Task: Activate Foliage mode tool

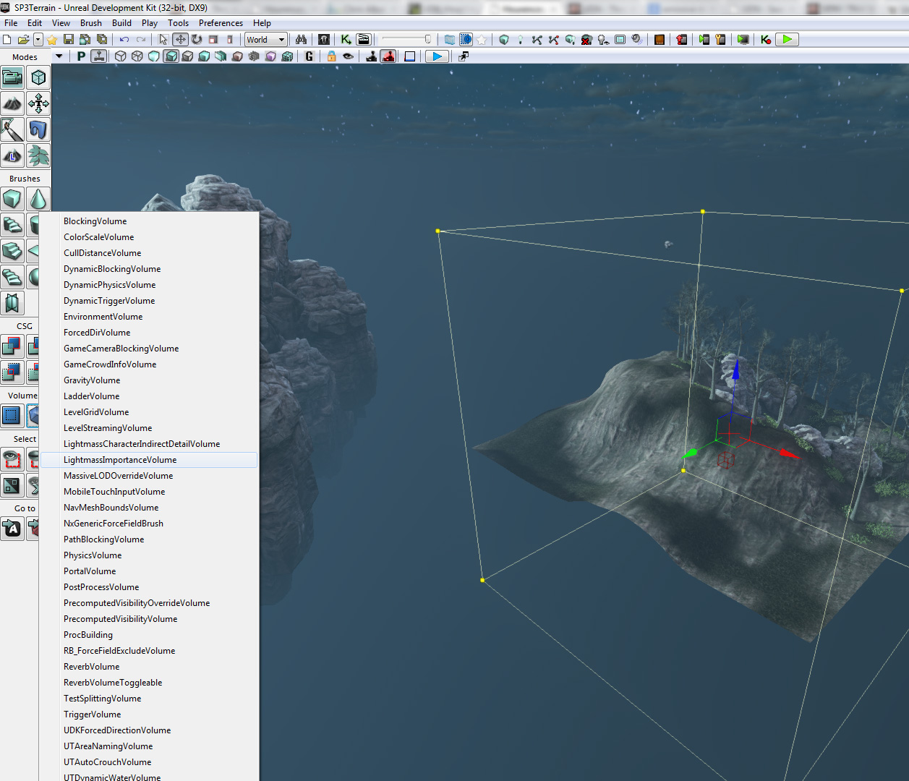Action: pos(38,155)
